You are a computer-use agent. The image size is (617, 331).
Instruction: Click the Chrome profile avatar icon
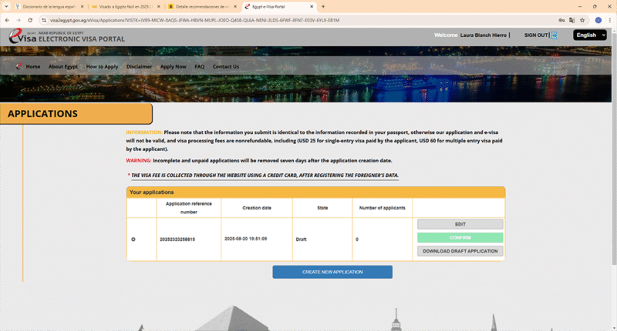coord(598,20)
